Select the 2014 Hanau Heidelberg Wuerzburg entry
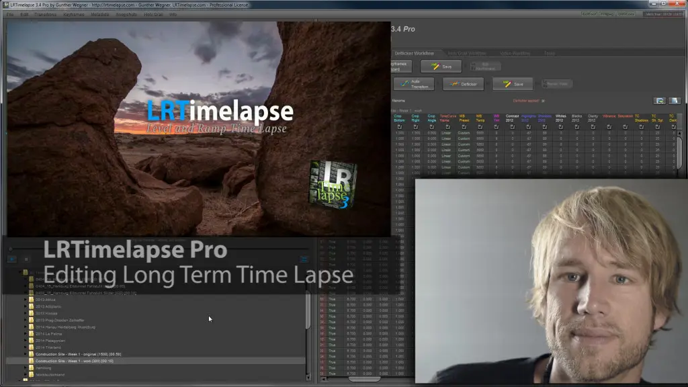Viewport: 688px width, 387px height. (x=65, y=327)
